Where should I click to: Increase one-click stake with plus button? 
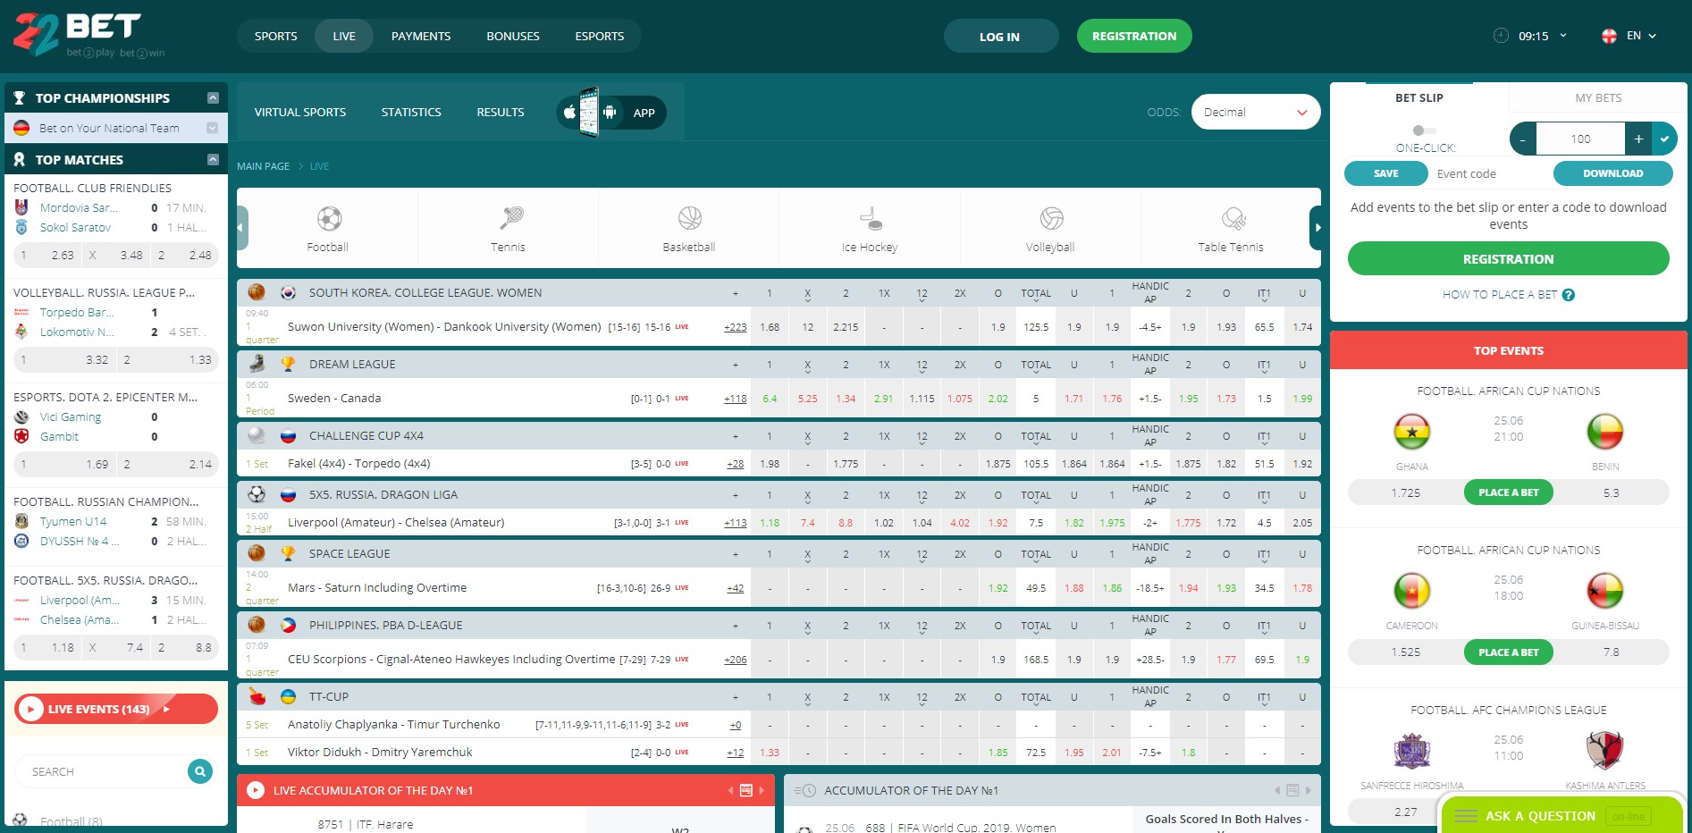1638,139
